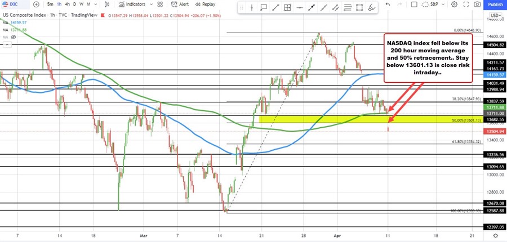The width and height of the screenshot is (507, 242).
Task: Click the 13504.94 current price label
Action: pyautogui.click(x=495, y=131)
